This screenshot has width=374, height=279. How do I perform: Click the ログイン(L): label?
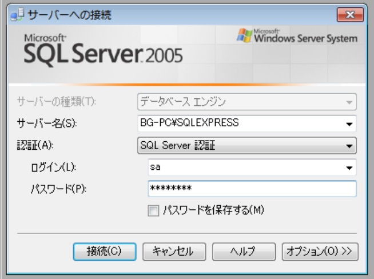pyautogui.click(x=53, y=168)
